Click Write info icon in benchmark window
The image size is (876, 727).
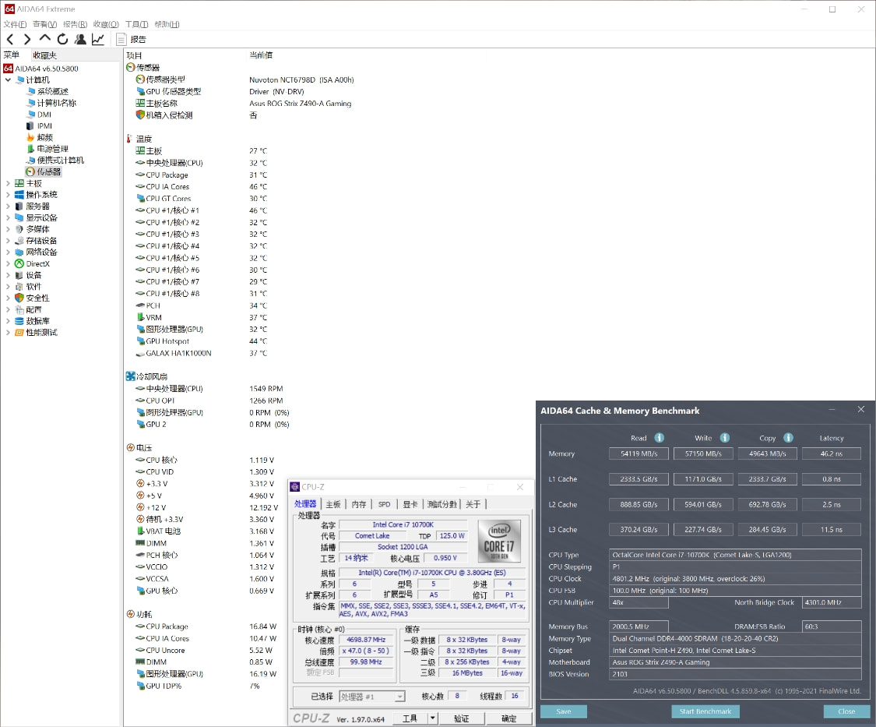pyautogui.click(x=725, y=438)
